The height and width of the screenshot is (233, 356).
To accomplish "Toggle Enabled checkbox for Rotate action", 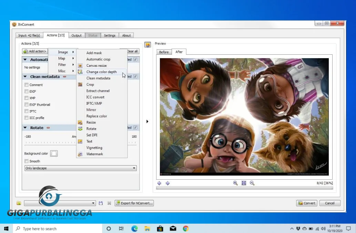I will (x=135, y=128).
